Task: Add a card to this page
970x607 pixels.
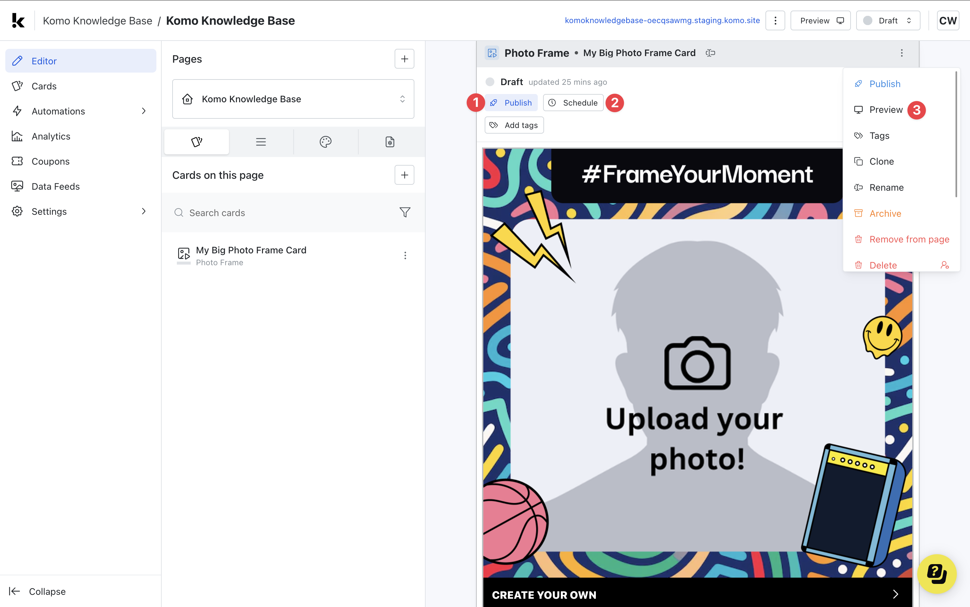Action: [404, 175]
